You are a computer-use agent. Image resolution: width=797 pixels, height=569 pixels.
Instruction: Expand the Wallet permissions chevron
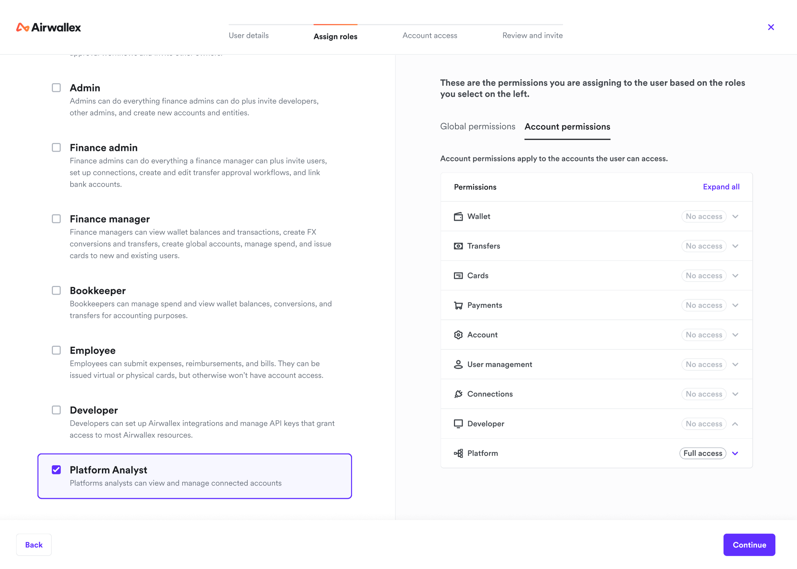click(x=735, y=216)
